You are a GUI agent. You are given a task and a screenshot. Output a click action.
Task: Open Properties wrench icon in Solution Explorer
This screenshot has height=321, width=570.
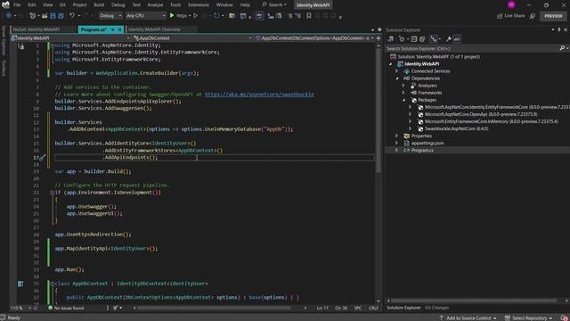coord(449,39)
